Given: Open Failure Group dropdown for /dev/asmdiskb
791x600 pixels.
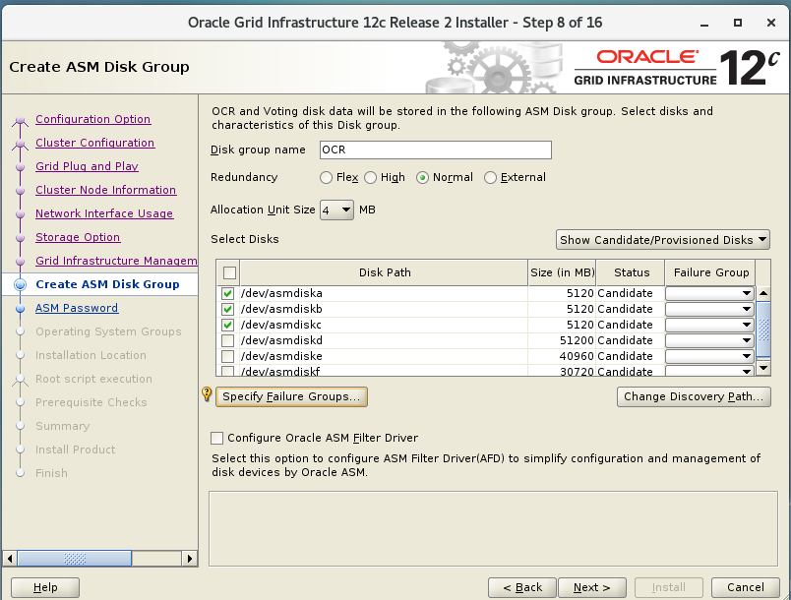Looking at the screenshot, I should (x=709, y=309).
